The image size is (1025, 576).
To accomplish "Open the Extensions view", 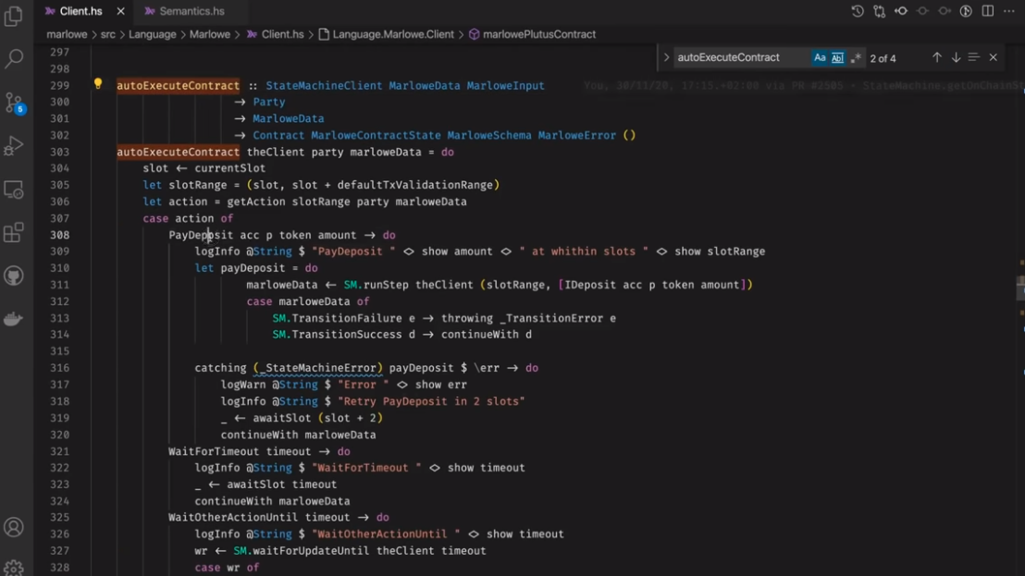I will click(x=14, y=232).
